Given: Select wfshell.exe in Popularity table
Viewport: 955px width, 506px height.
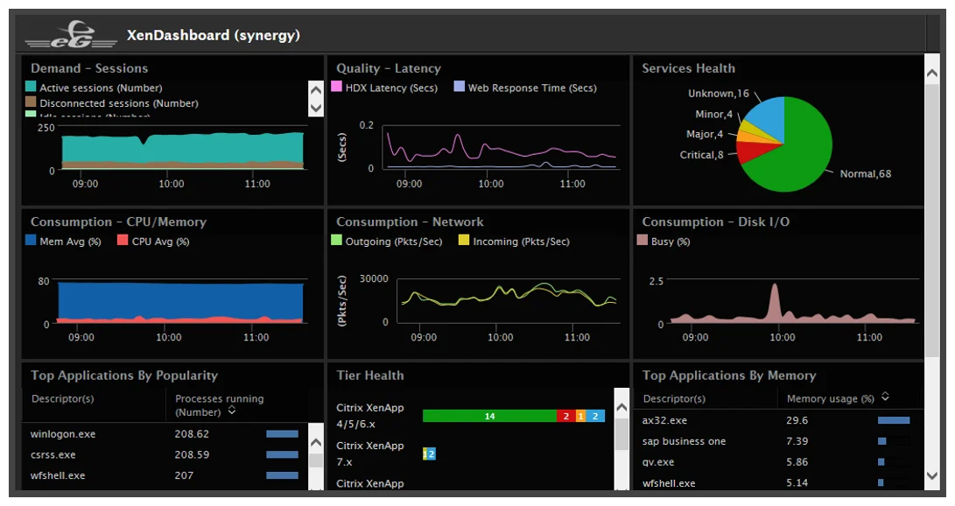Looking at the screenshot, I should pos(165,475).
